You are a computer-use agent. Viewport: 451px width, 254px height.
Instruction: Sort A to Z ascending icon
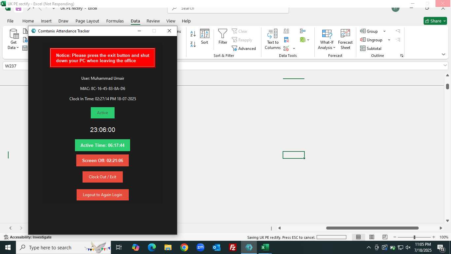[x=193, y=33]
